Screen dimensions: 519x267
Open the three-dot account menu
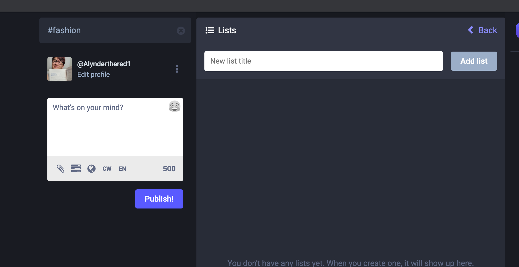click(x=177, y=69)
